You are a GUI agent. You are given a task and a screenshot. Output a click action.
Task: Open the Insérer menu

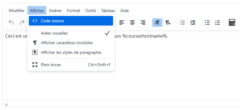coord(55,11)
